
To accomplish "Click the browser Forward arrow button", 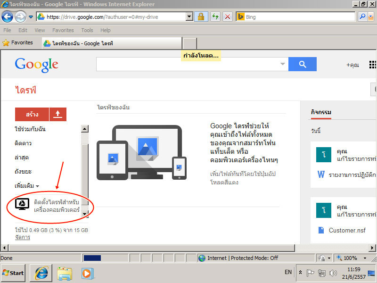I will click(x=21, y=17).
